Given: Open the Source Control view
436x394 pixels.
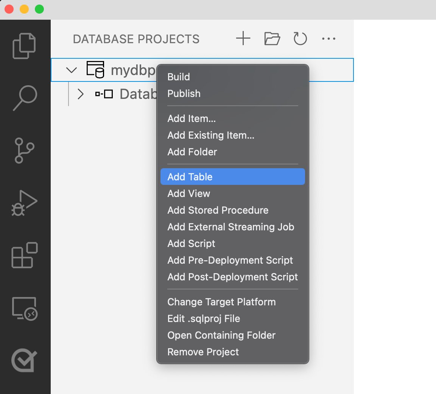Looking at the screenshot, I should 25,151.
